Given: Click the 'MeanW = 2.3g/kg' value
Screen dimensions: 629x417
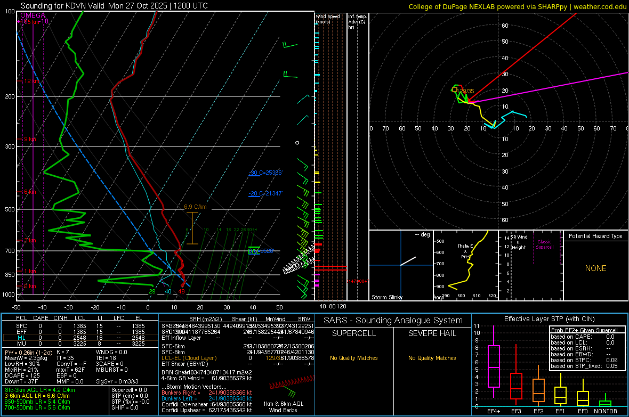Looking at the screenshot, I should tap(26, 358).
